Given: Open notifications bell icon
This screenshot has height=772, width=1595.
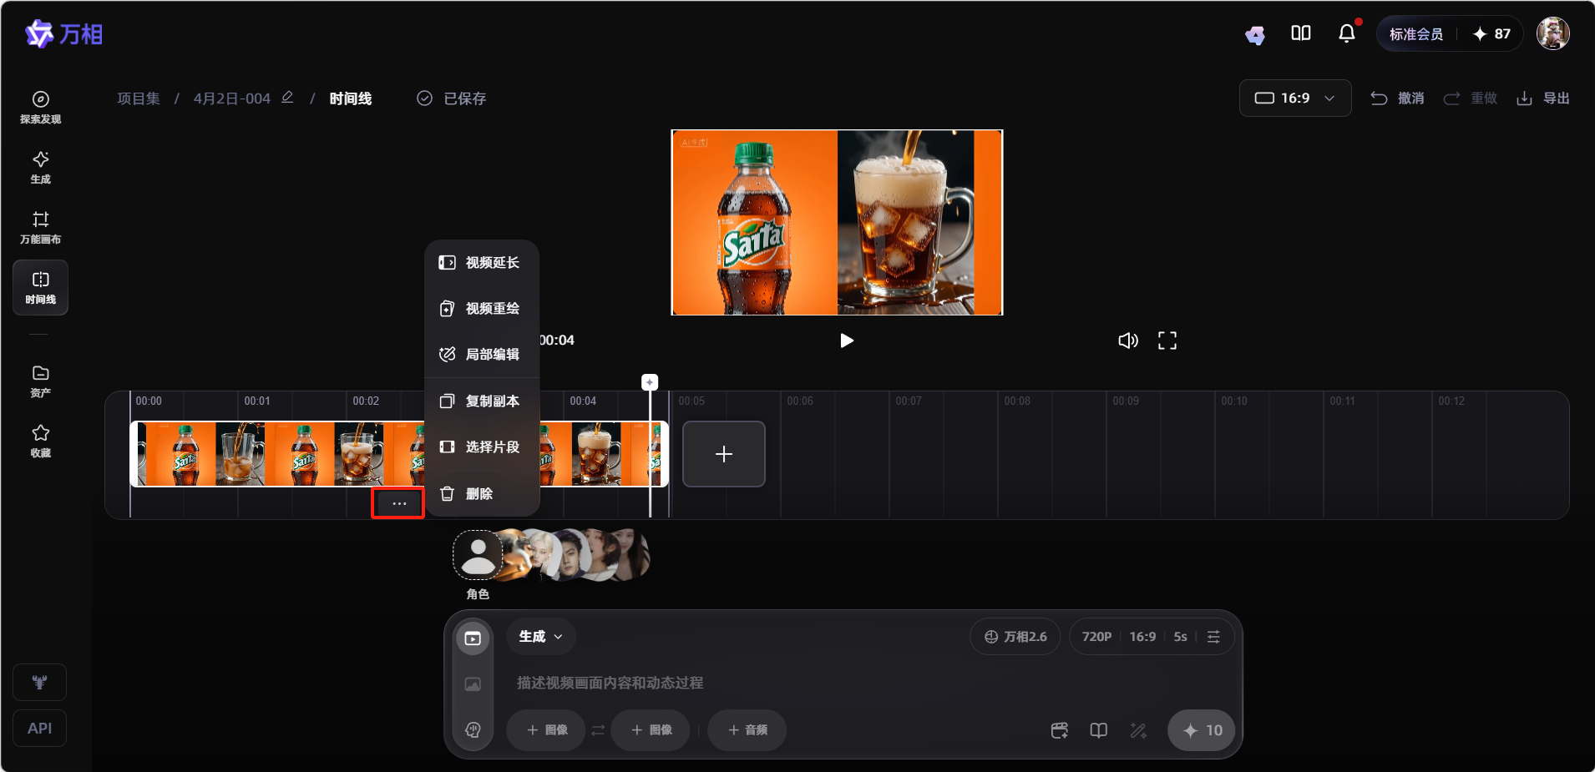Looking at the screenshot, I should pos(1346,33).
